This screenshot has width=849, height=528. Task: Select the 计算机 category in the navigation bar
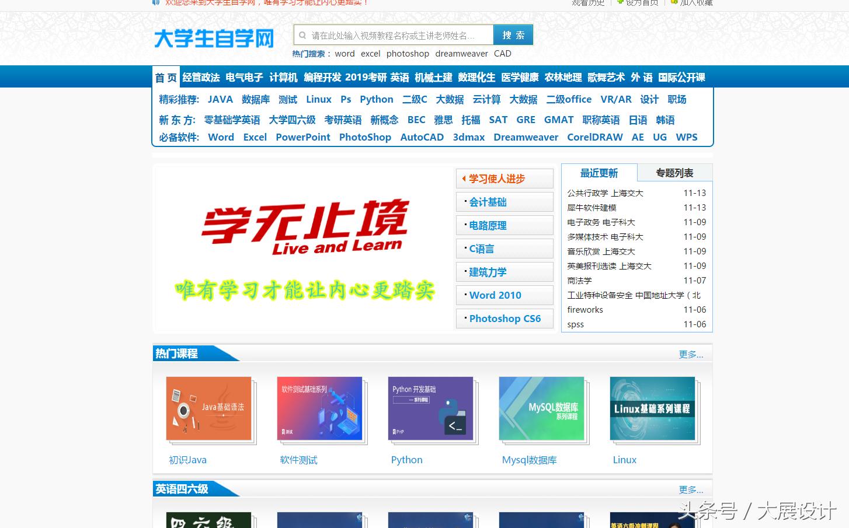click(284, 77)
